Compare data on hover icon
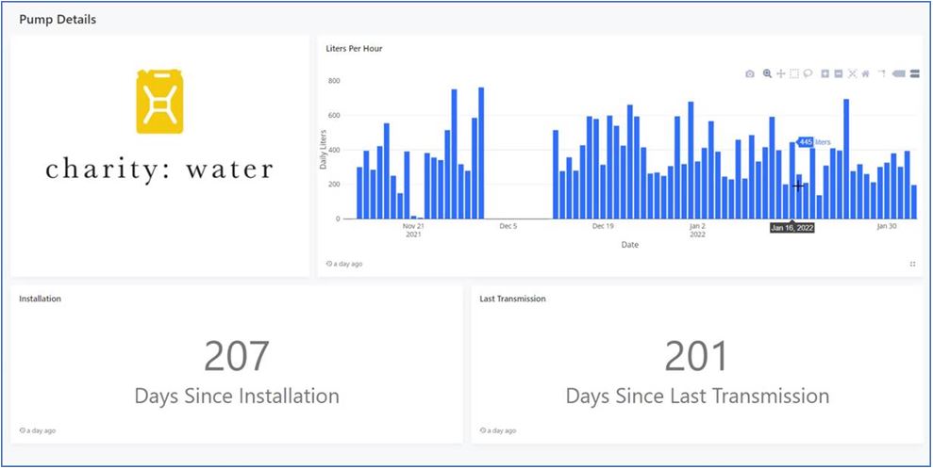The height and width of the screenshot is (469, 933). pos(915,73)
